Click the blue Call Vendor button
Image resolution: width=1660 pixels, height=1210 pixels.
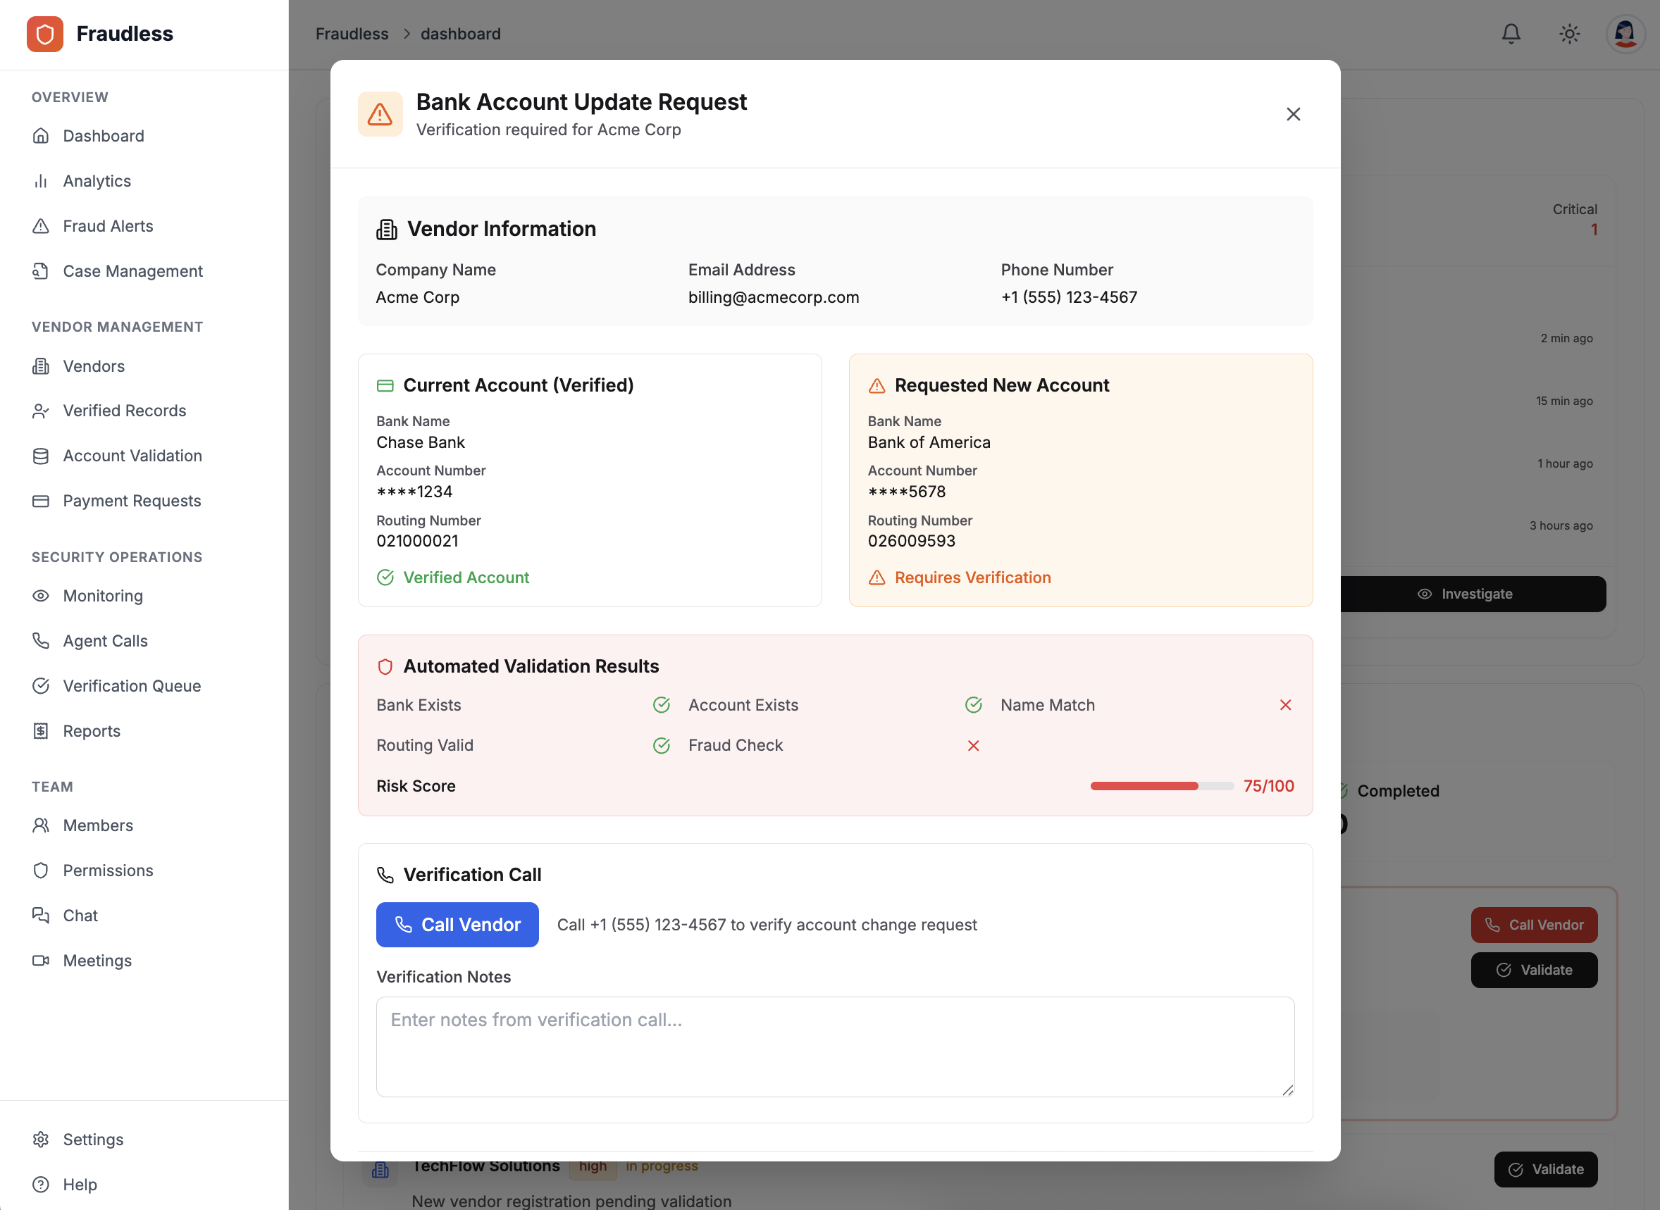tap(457, 924)
